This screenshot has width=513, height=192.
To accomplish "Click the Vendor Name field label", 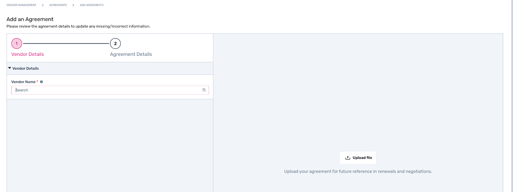I will click(x=23, y=82).
